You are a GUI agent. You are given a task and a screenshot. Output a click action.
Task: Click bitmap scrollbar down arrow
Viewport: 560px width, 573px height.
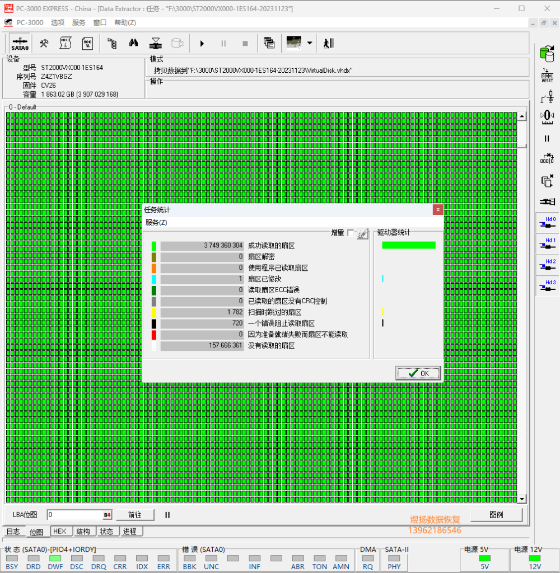pyautogui.click(x=522, y=499)
